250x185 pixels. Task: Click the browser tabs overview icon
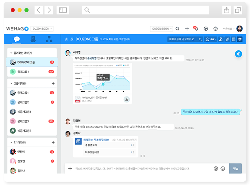[x=238, y=10]
